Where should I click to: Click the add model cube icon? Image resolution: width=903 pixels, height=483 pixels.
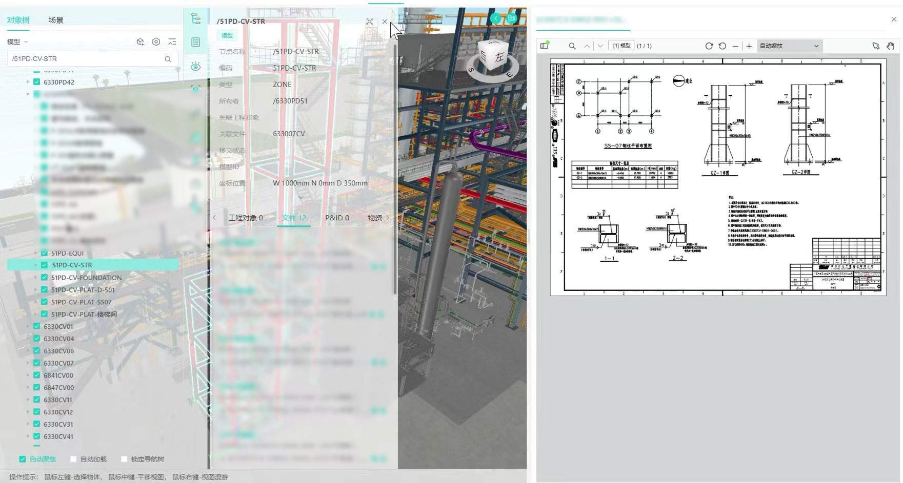coord(141,42)
